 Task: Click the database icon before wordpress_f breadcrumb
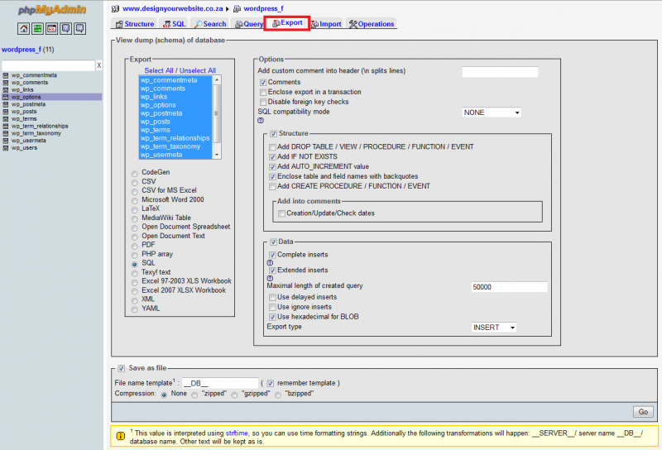(237, 8)
